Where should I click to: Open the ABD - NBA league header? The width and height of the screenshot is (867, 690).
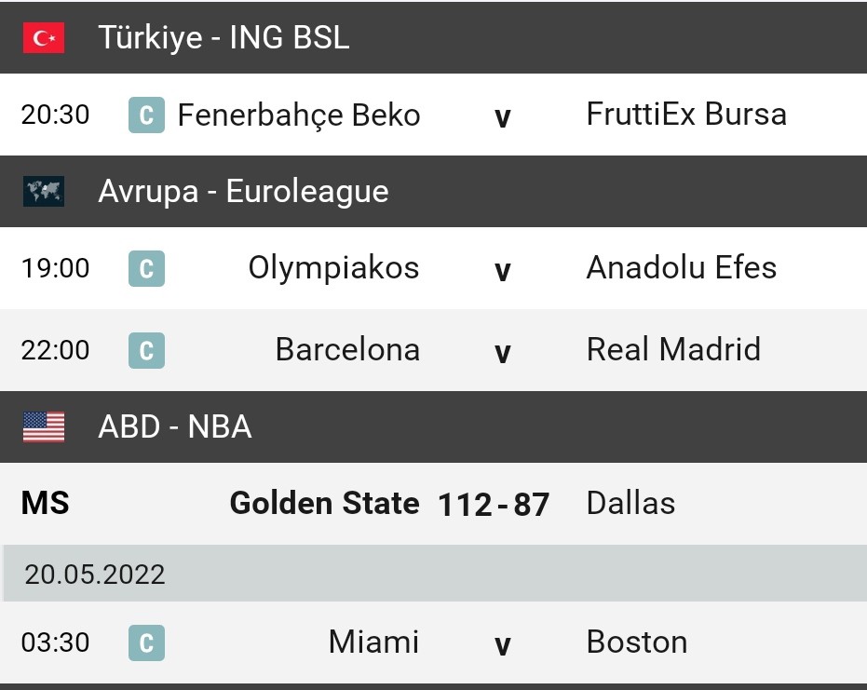coord(434,426)
